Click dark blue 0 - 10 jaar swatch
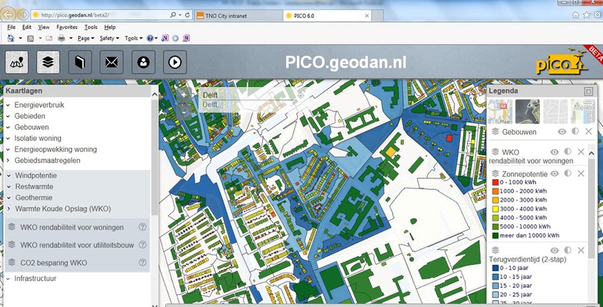The height and width of the screenshot is (307, 603). click(x=495, y=268)
